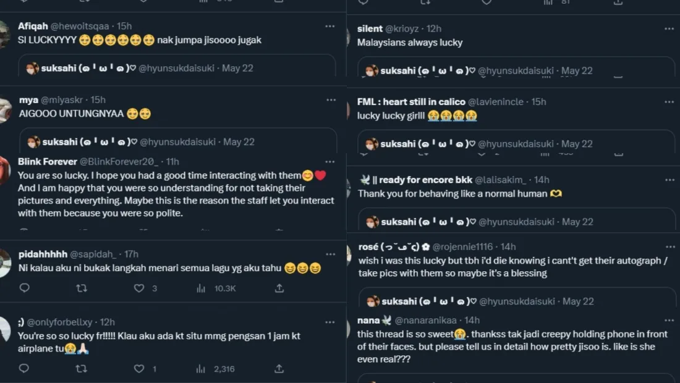Open more options on silent's tweet
Image resolution: width=680 pixels, height=383 pixels.
pos(669,29)
